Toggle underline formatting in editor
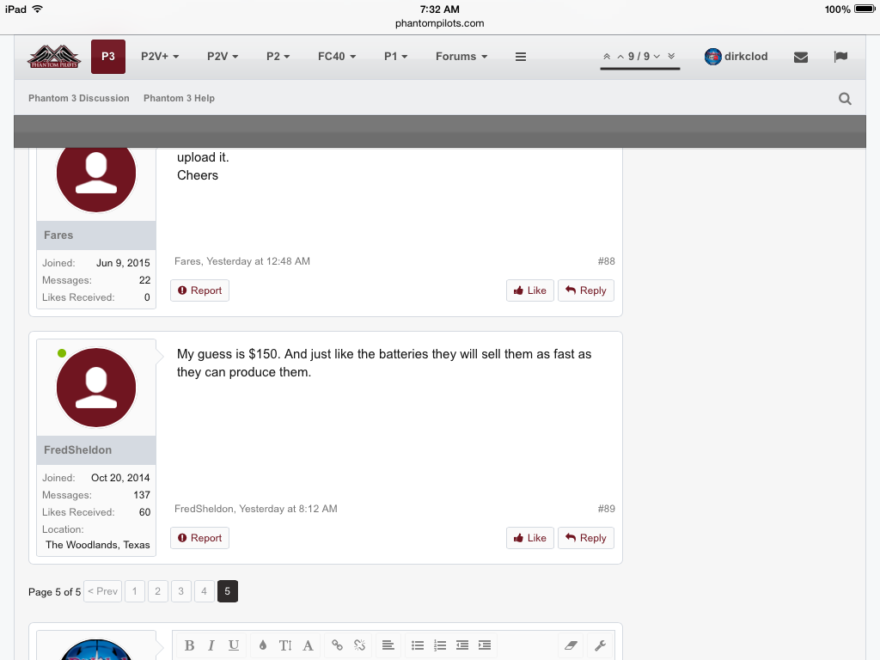Screen dimensions: 880x660 coord(234,645)
